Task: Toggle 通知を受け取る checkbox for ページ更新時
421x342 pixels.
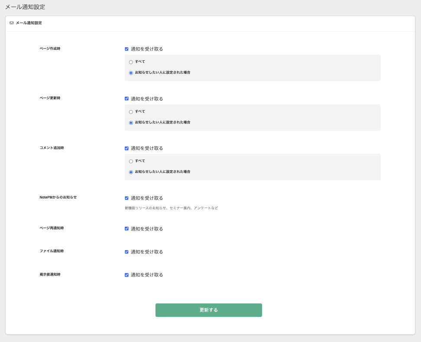Action: pos(126,98)
